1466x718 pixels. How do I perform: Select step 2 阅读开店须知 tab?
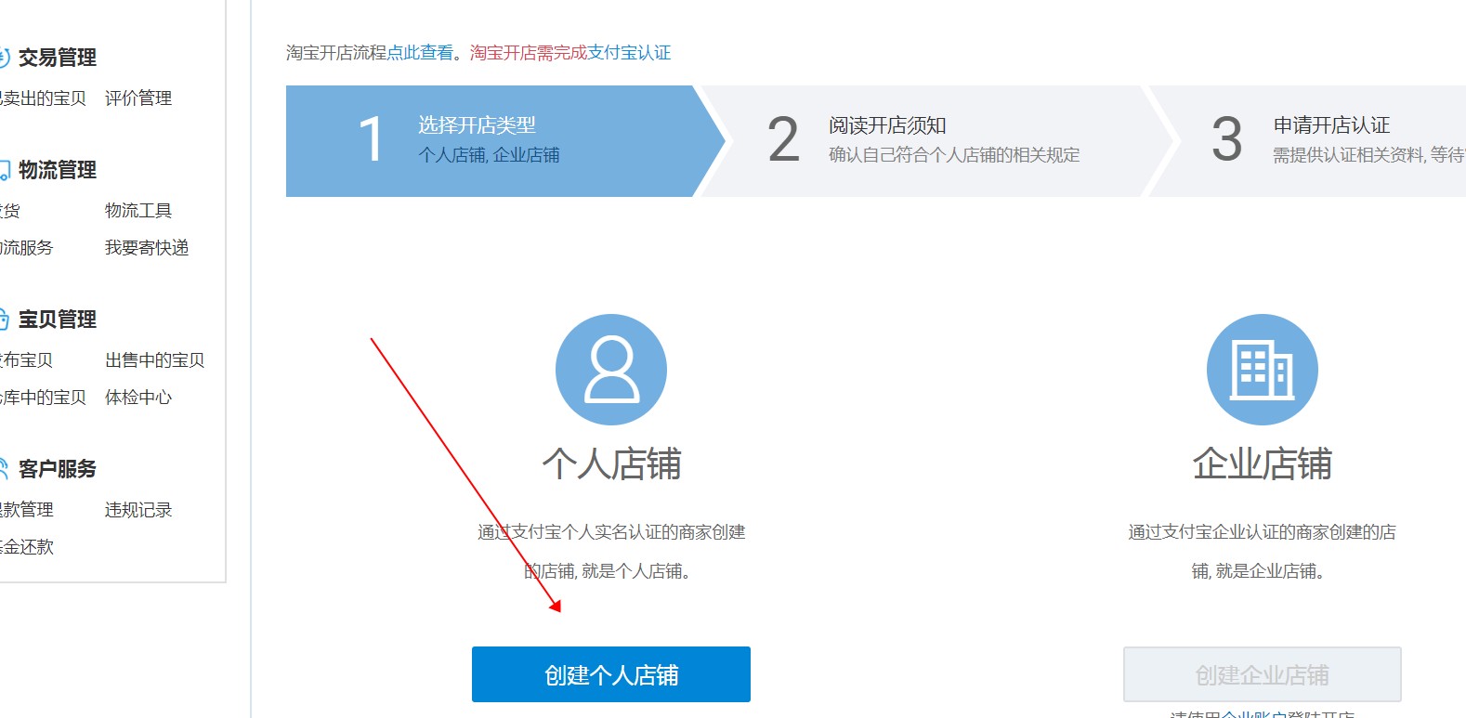pyautogui.click(x=938, y=141)
